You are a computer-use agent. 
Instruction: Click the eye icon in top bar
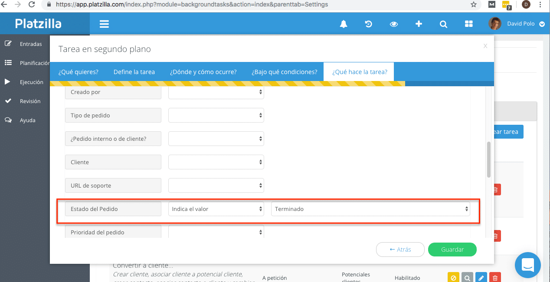click(x=393, y=24)
